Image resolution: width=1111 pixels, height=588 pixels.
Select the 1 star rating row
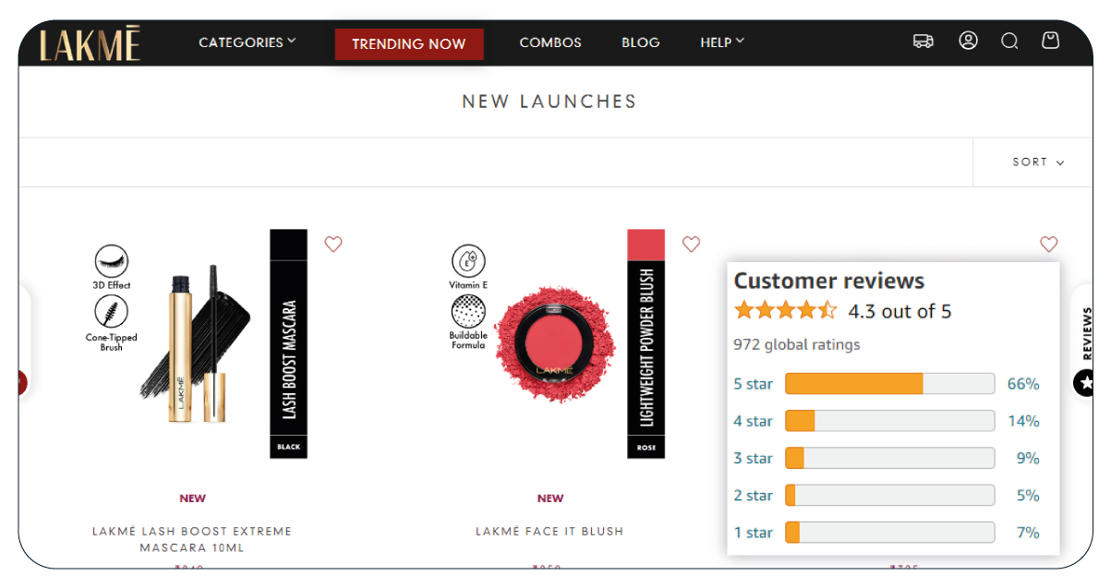tap(887, 533)
